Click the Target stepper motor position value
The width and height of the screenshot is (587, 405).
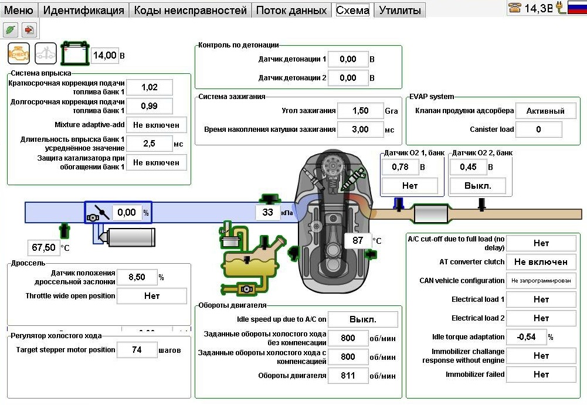click(x=137, y=350)
